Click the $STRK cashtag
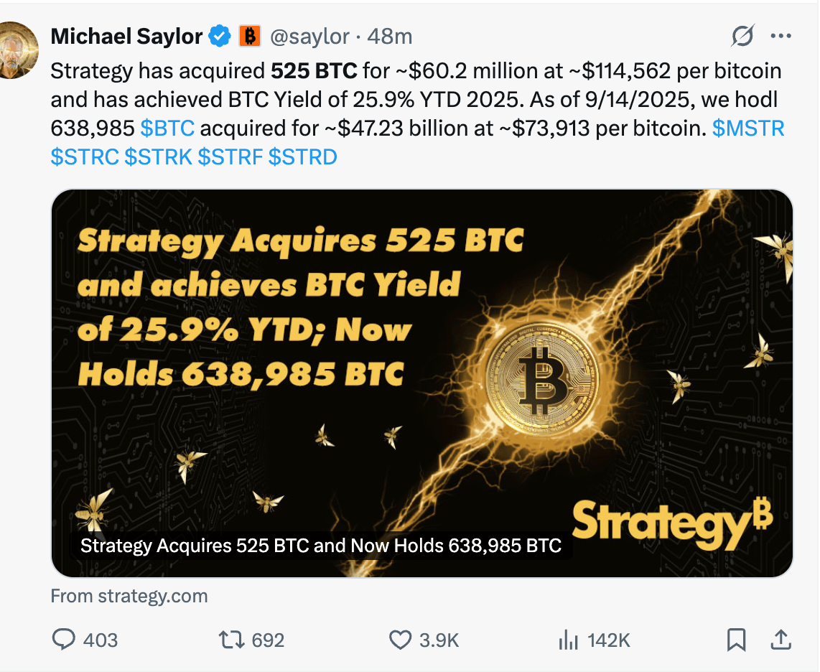 159,157
